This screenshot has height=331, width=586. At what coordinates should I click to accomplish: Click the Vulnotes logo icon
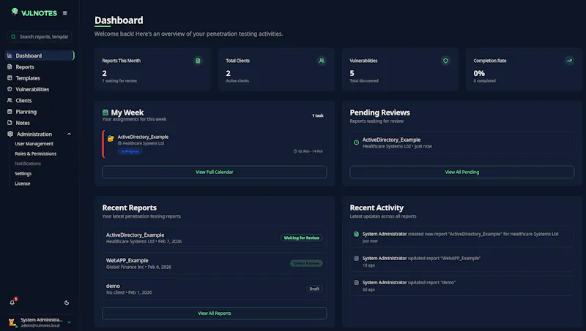click(15, 12)
